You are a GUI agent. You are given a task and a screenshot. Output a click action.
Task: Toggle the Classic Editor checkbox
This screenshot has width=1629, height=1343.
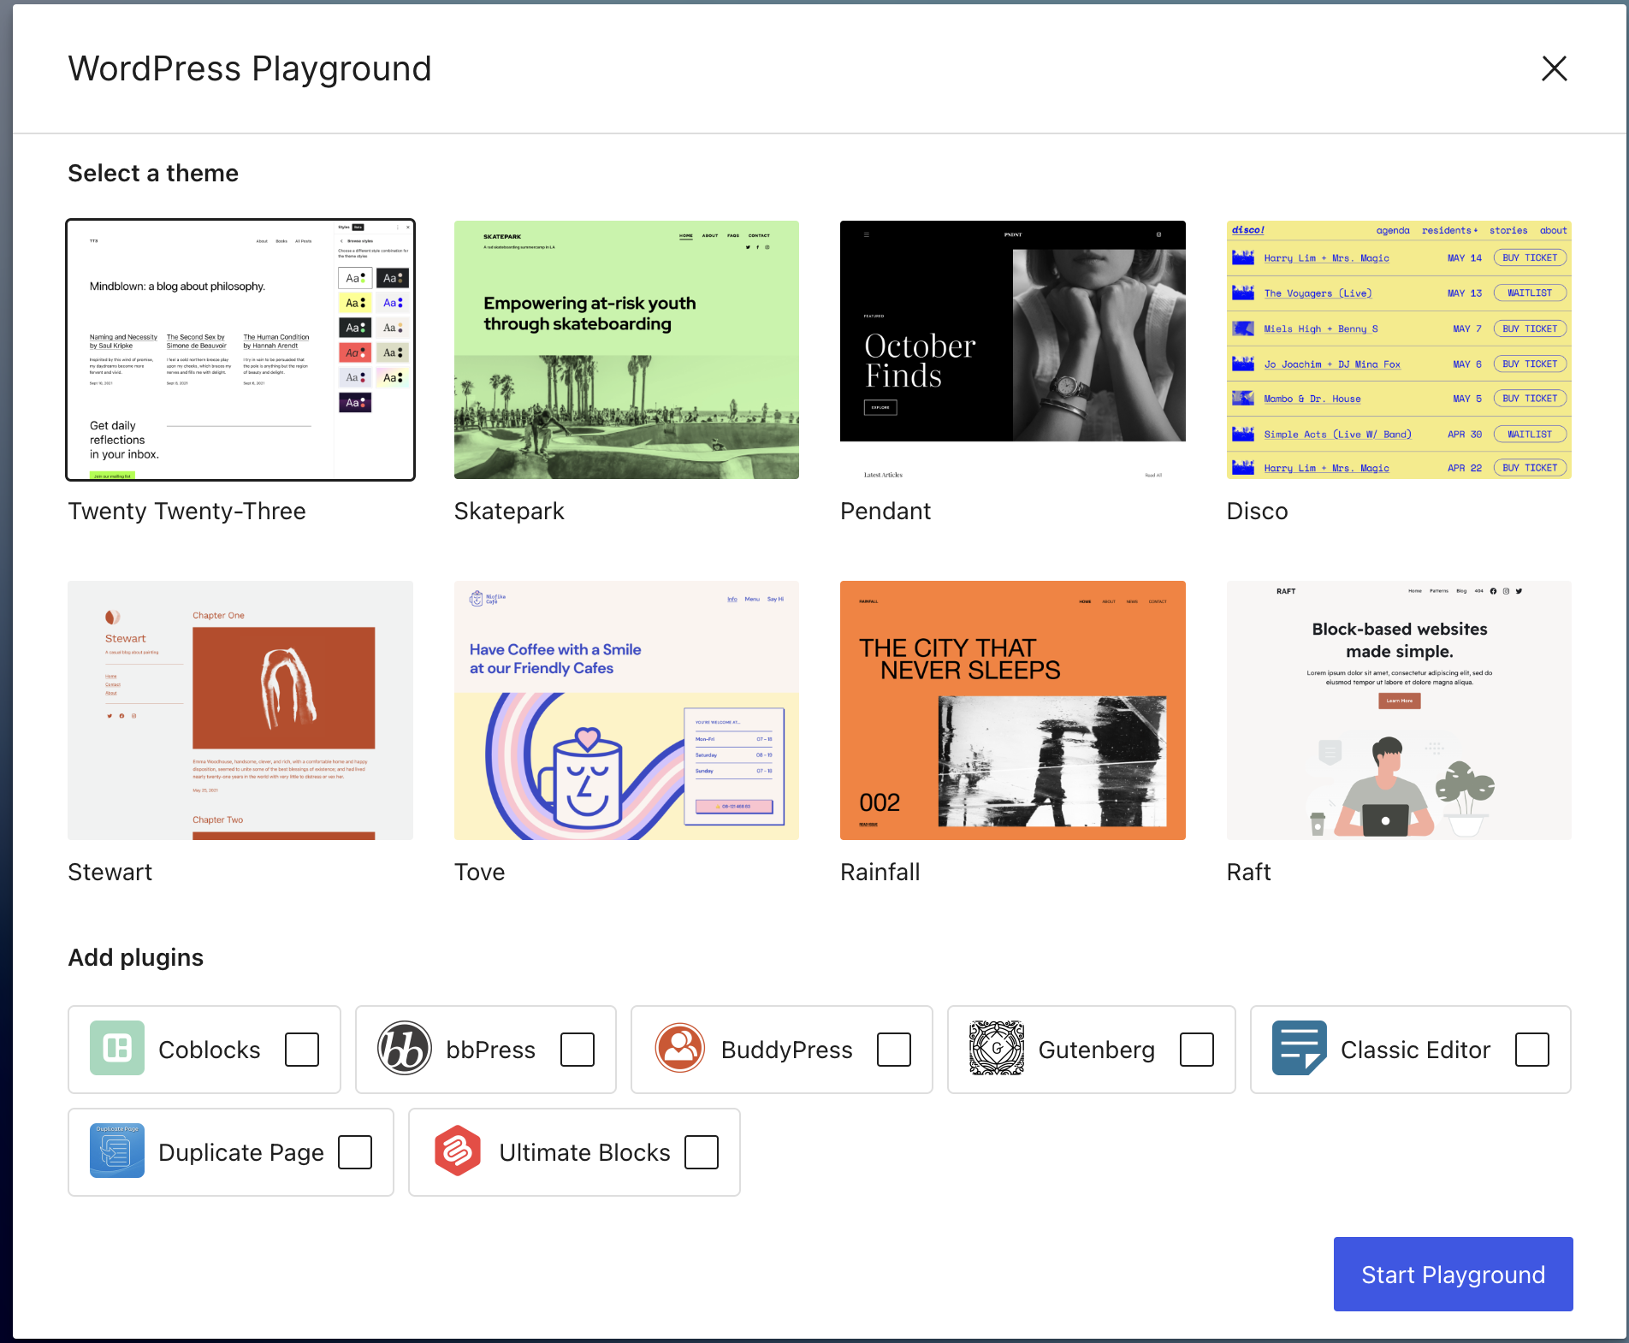(x=1532, y=1050)
